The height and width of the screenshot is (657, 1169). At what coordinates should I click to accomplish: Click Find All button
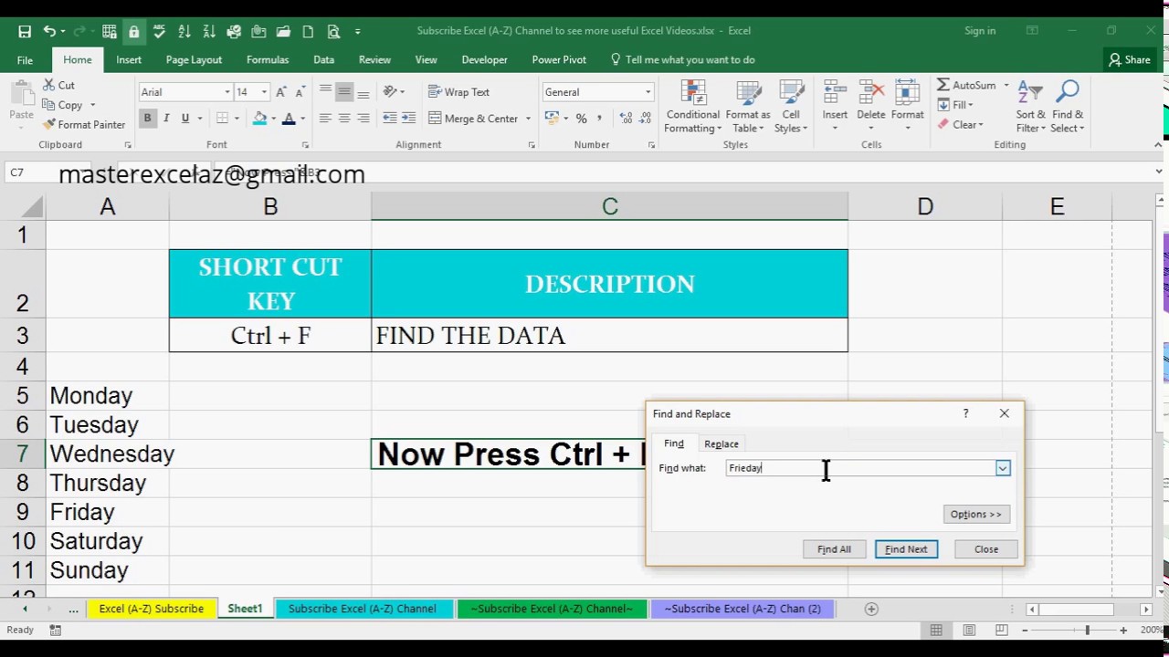pos(834,549)
